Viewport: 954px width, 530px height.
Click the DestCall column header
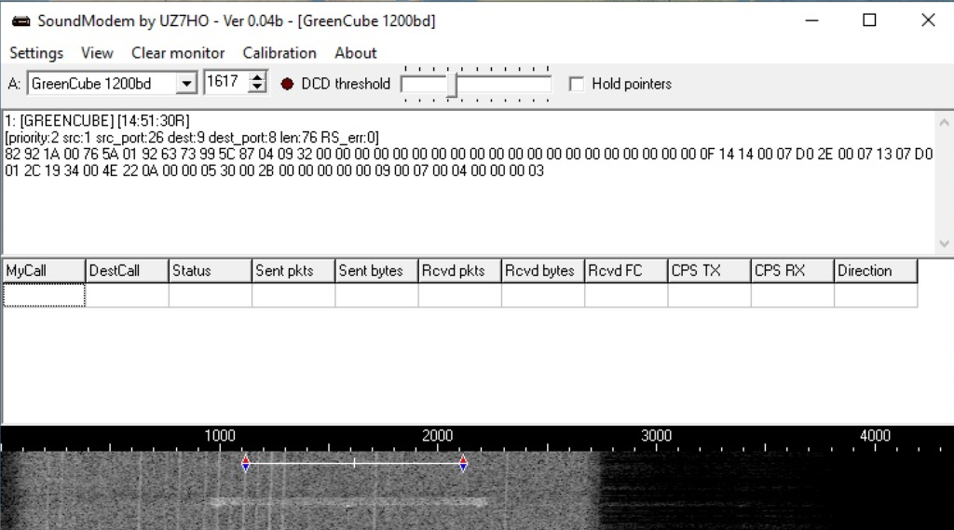coord(127,271)
